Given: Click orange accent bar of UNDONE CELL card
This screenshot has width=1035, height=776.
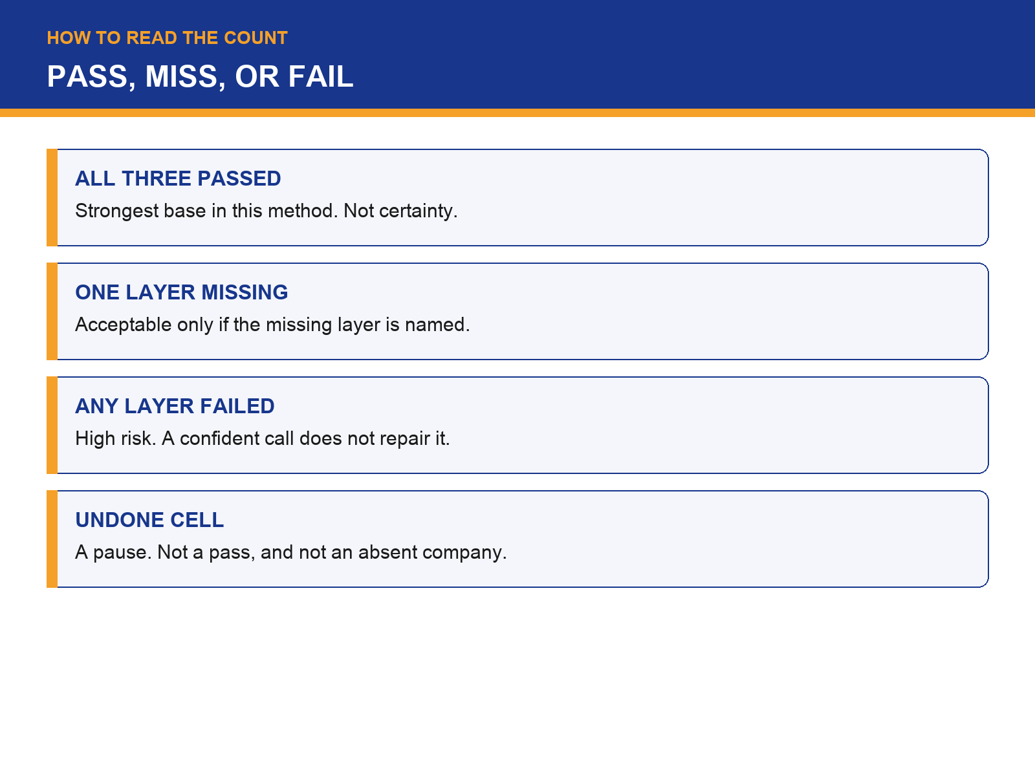Looking at the screenshot, I should [52, 539].
